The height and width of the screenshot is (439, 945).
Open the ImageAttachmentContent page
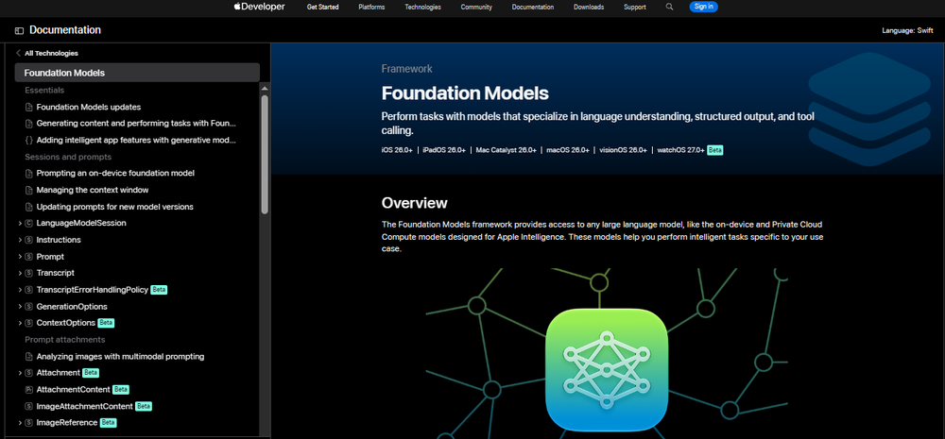click(x=84, y=407)
